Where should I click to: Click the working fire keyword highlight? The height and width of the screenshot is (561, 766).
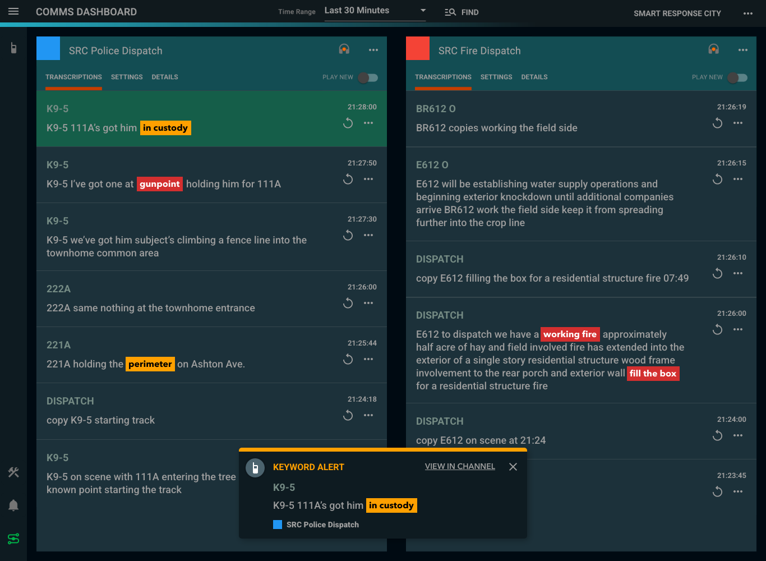pyautogui.click(x=570, y=334)
